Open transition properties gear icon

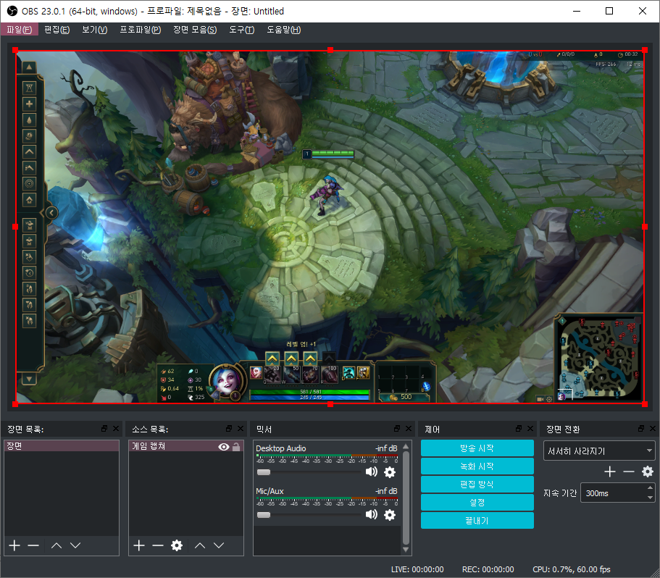click(x=648, y=472)
